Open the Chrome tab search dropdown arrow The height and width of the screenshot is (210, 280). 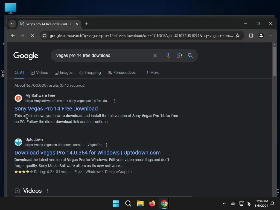click(12, 24)
